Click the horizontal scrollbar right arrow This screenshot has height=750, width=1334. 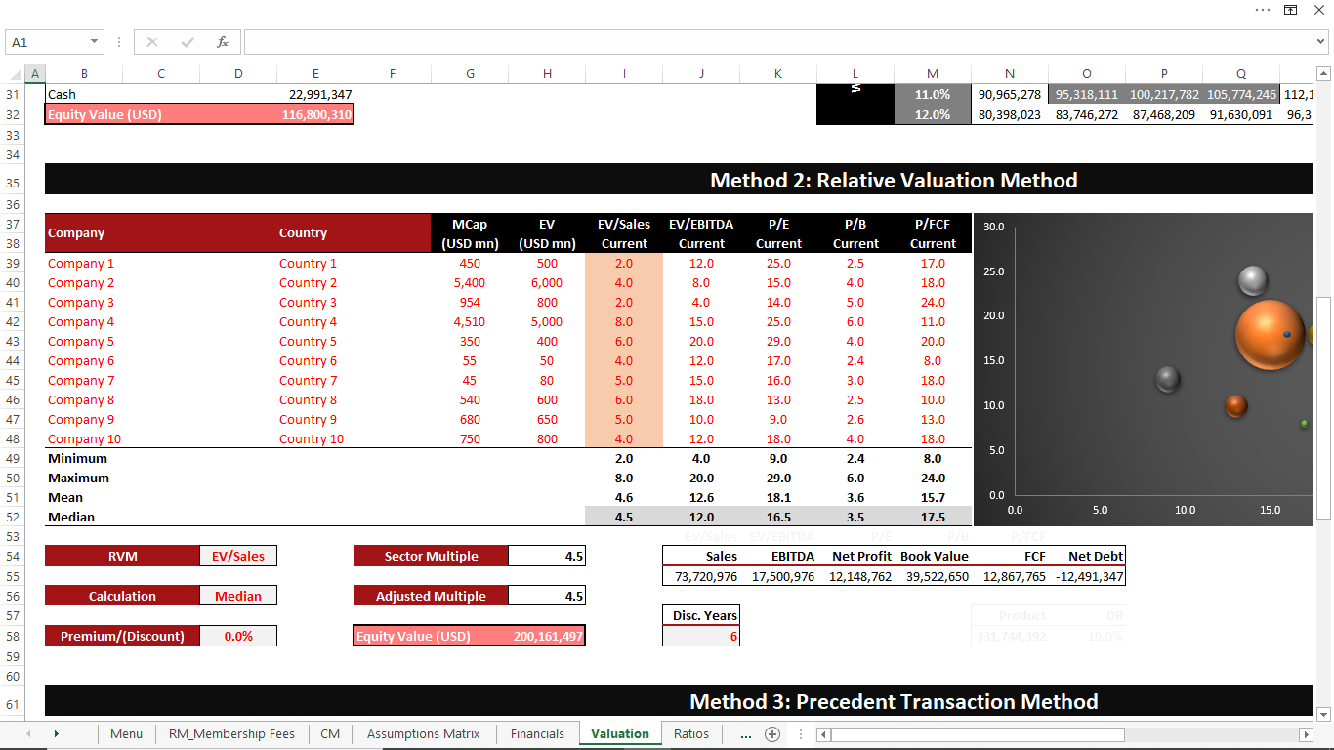pyautogui.click(x=1306, y=734)
